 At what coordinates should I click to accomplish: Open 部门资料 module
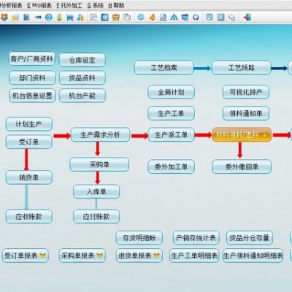32,78
